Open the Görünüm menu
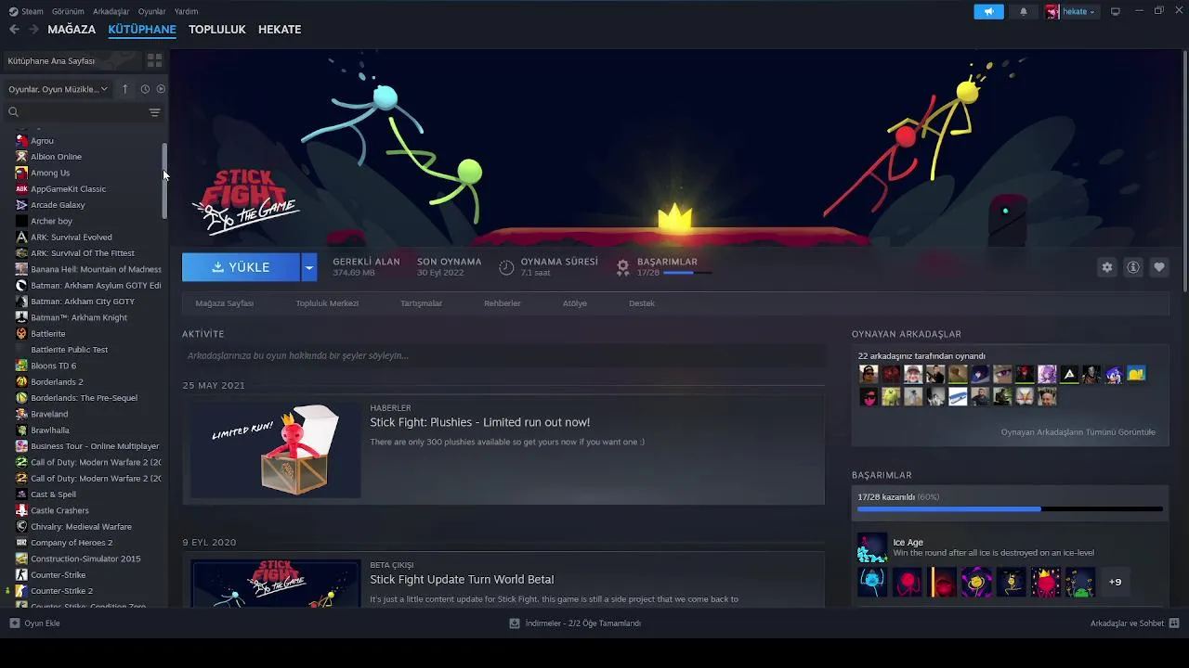 click(x=68, y=11)
